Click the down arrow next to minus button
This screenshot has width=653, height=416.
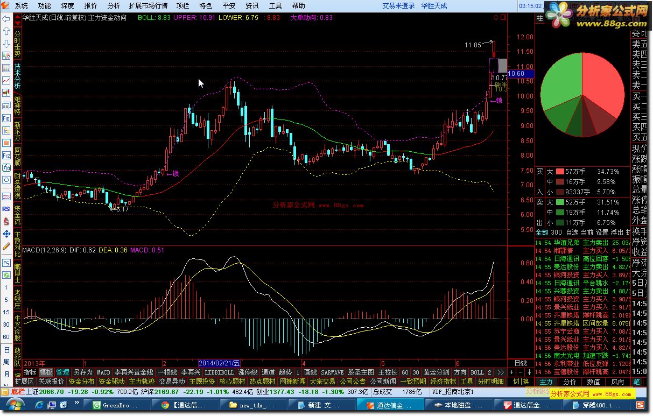point(530,372)
